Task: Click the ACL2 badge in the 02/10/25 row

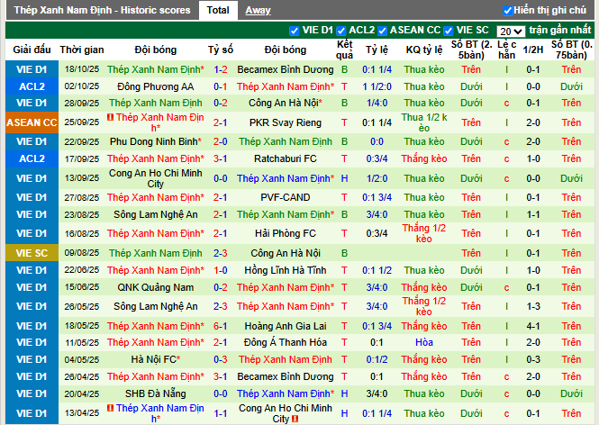Action: [31, 86]
